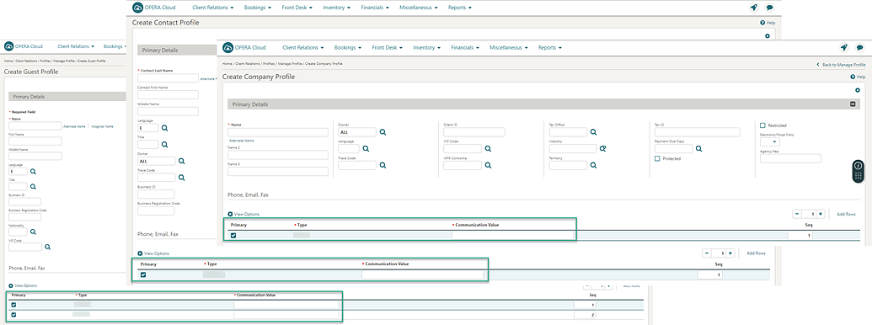Decrease row count in Contact Profile window

pos(707,253)
